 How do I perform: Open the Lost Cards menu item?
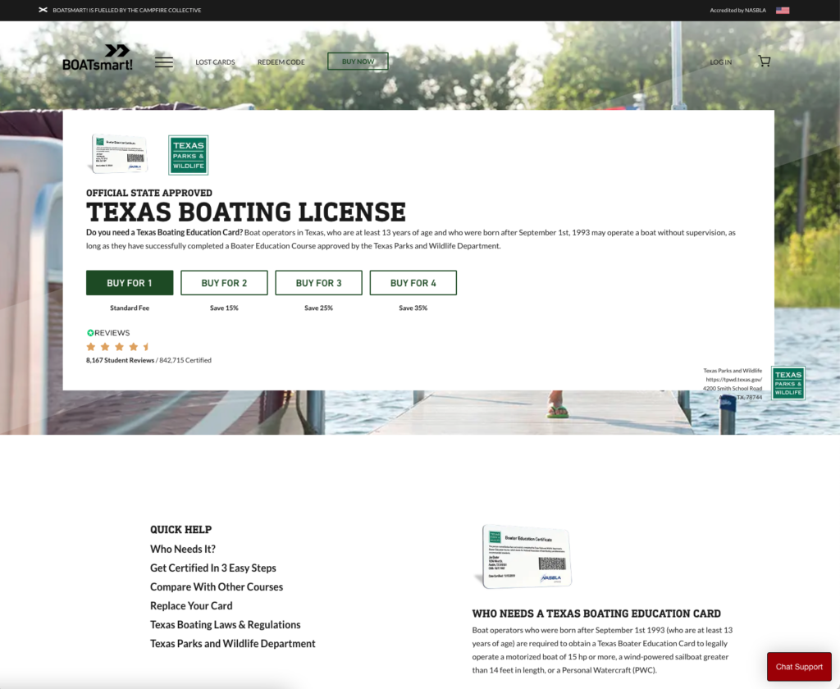point(215,62)
